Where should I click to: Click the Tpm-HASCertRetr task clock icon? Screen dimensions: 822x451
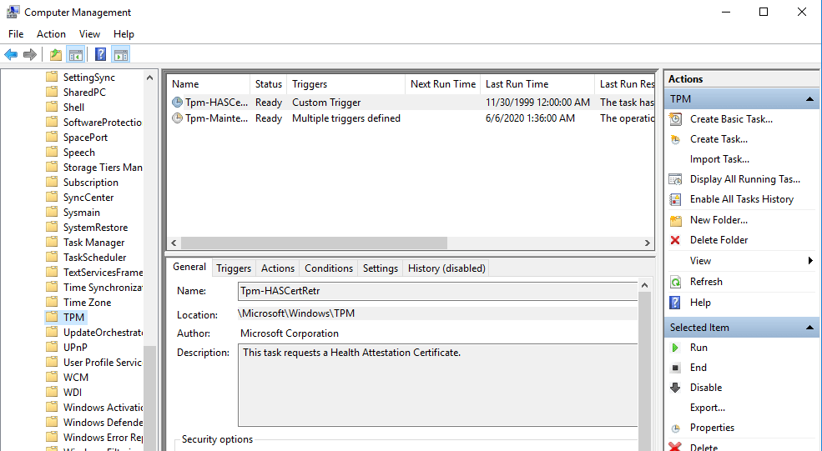coord(177,103)
